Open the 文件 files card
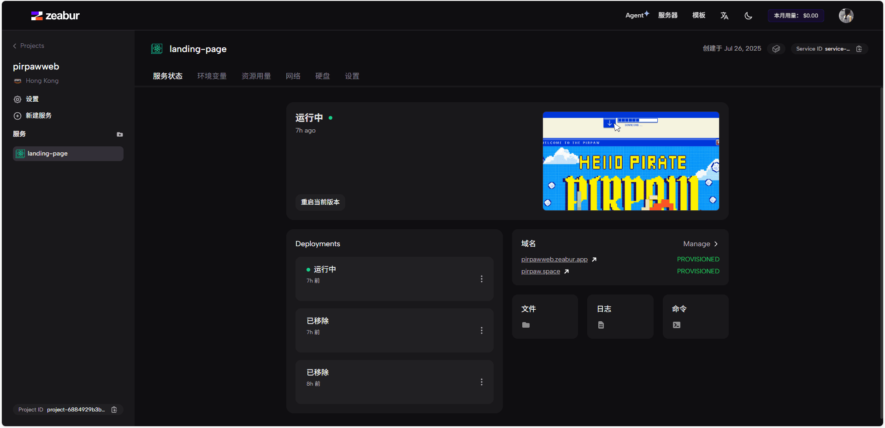Image resolution: width=885 pixels, height=428 pixels. pyautogui.click(x=545, y=317)
